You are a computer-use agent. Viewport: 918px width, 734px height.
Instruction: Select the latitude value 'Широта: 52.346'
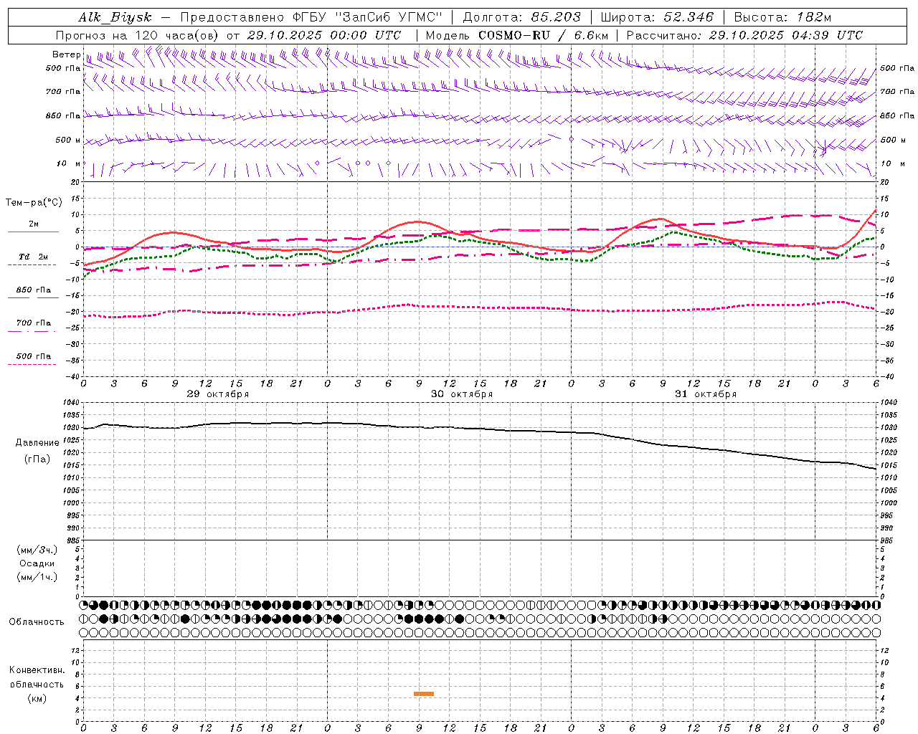657,17
